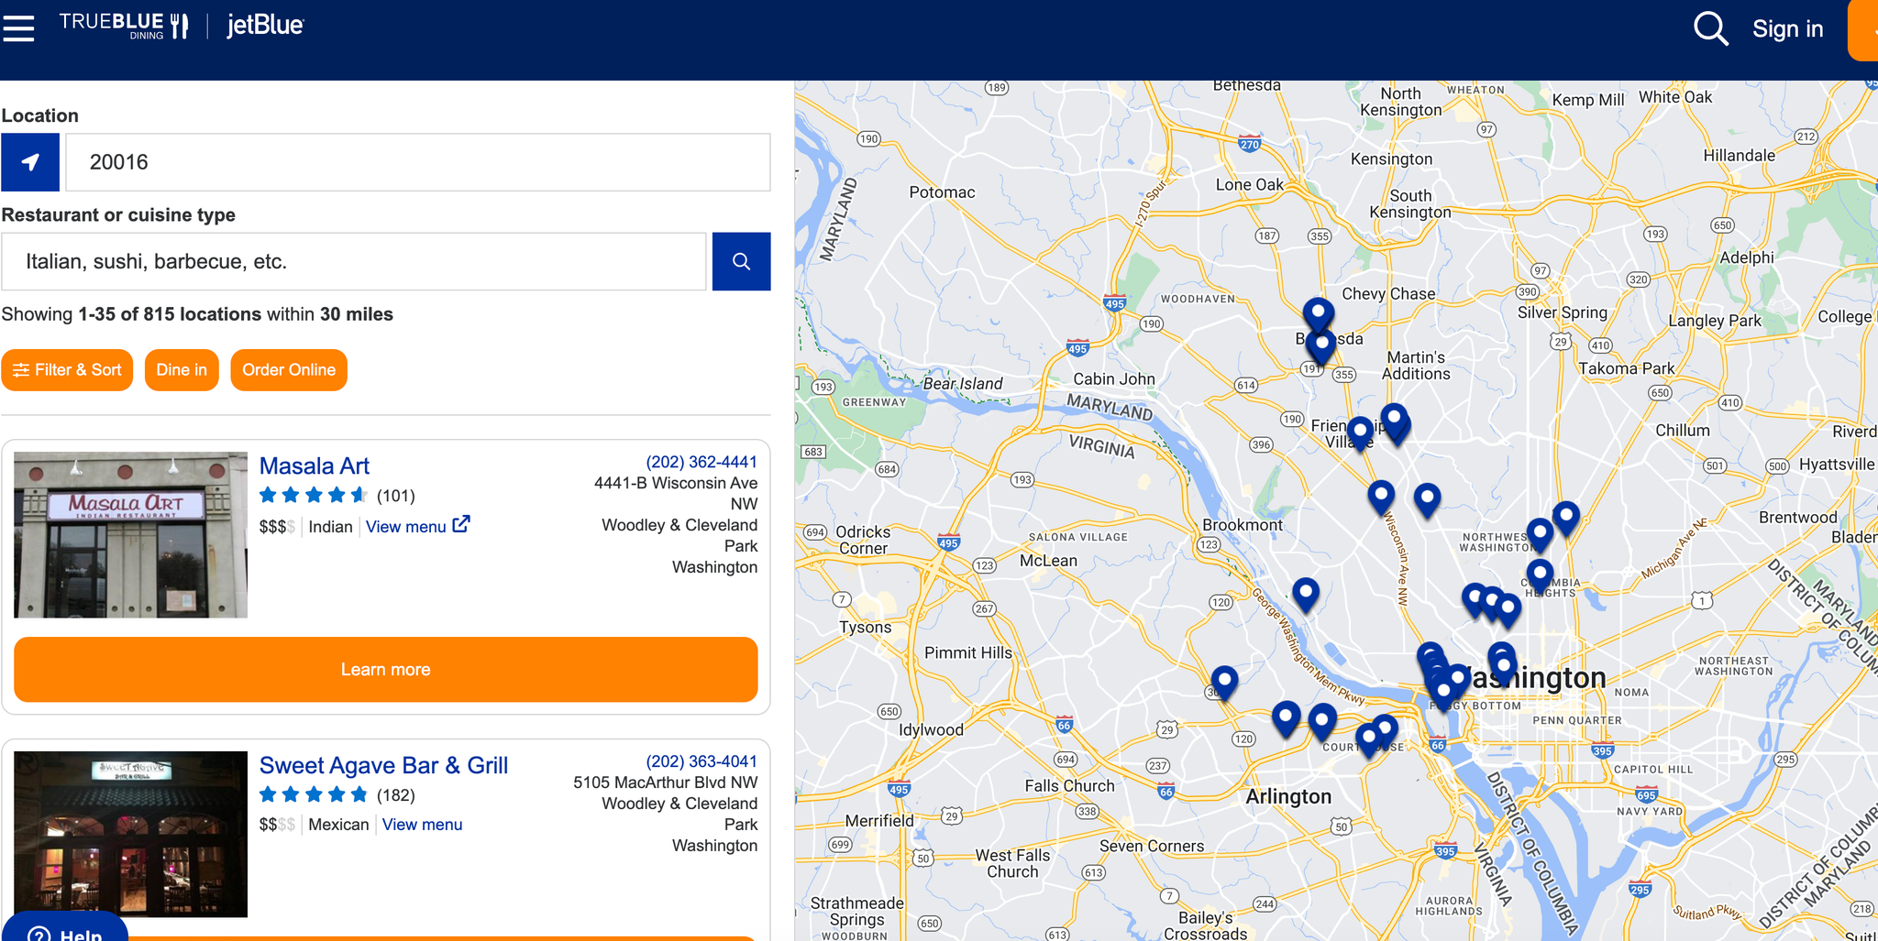Expand Filter & Sort options

pos(67,370)
